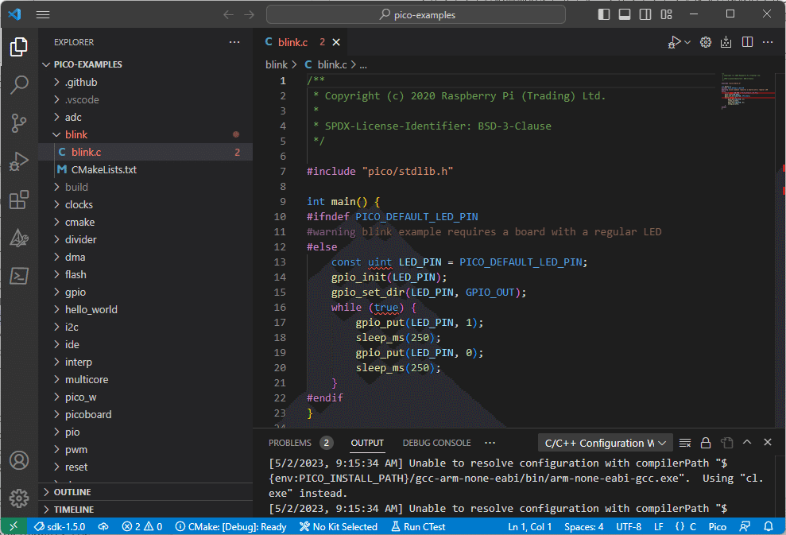Open the Search view in the activity bar
Viewport: 786px width, 535px height.
19,84
